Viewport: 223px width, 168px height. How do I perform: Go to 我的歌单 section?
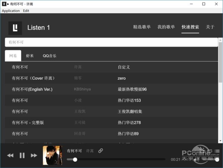click(166, 27)
